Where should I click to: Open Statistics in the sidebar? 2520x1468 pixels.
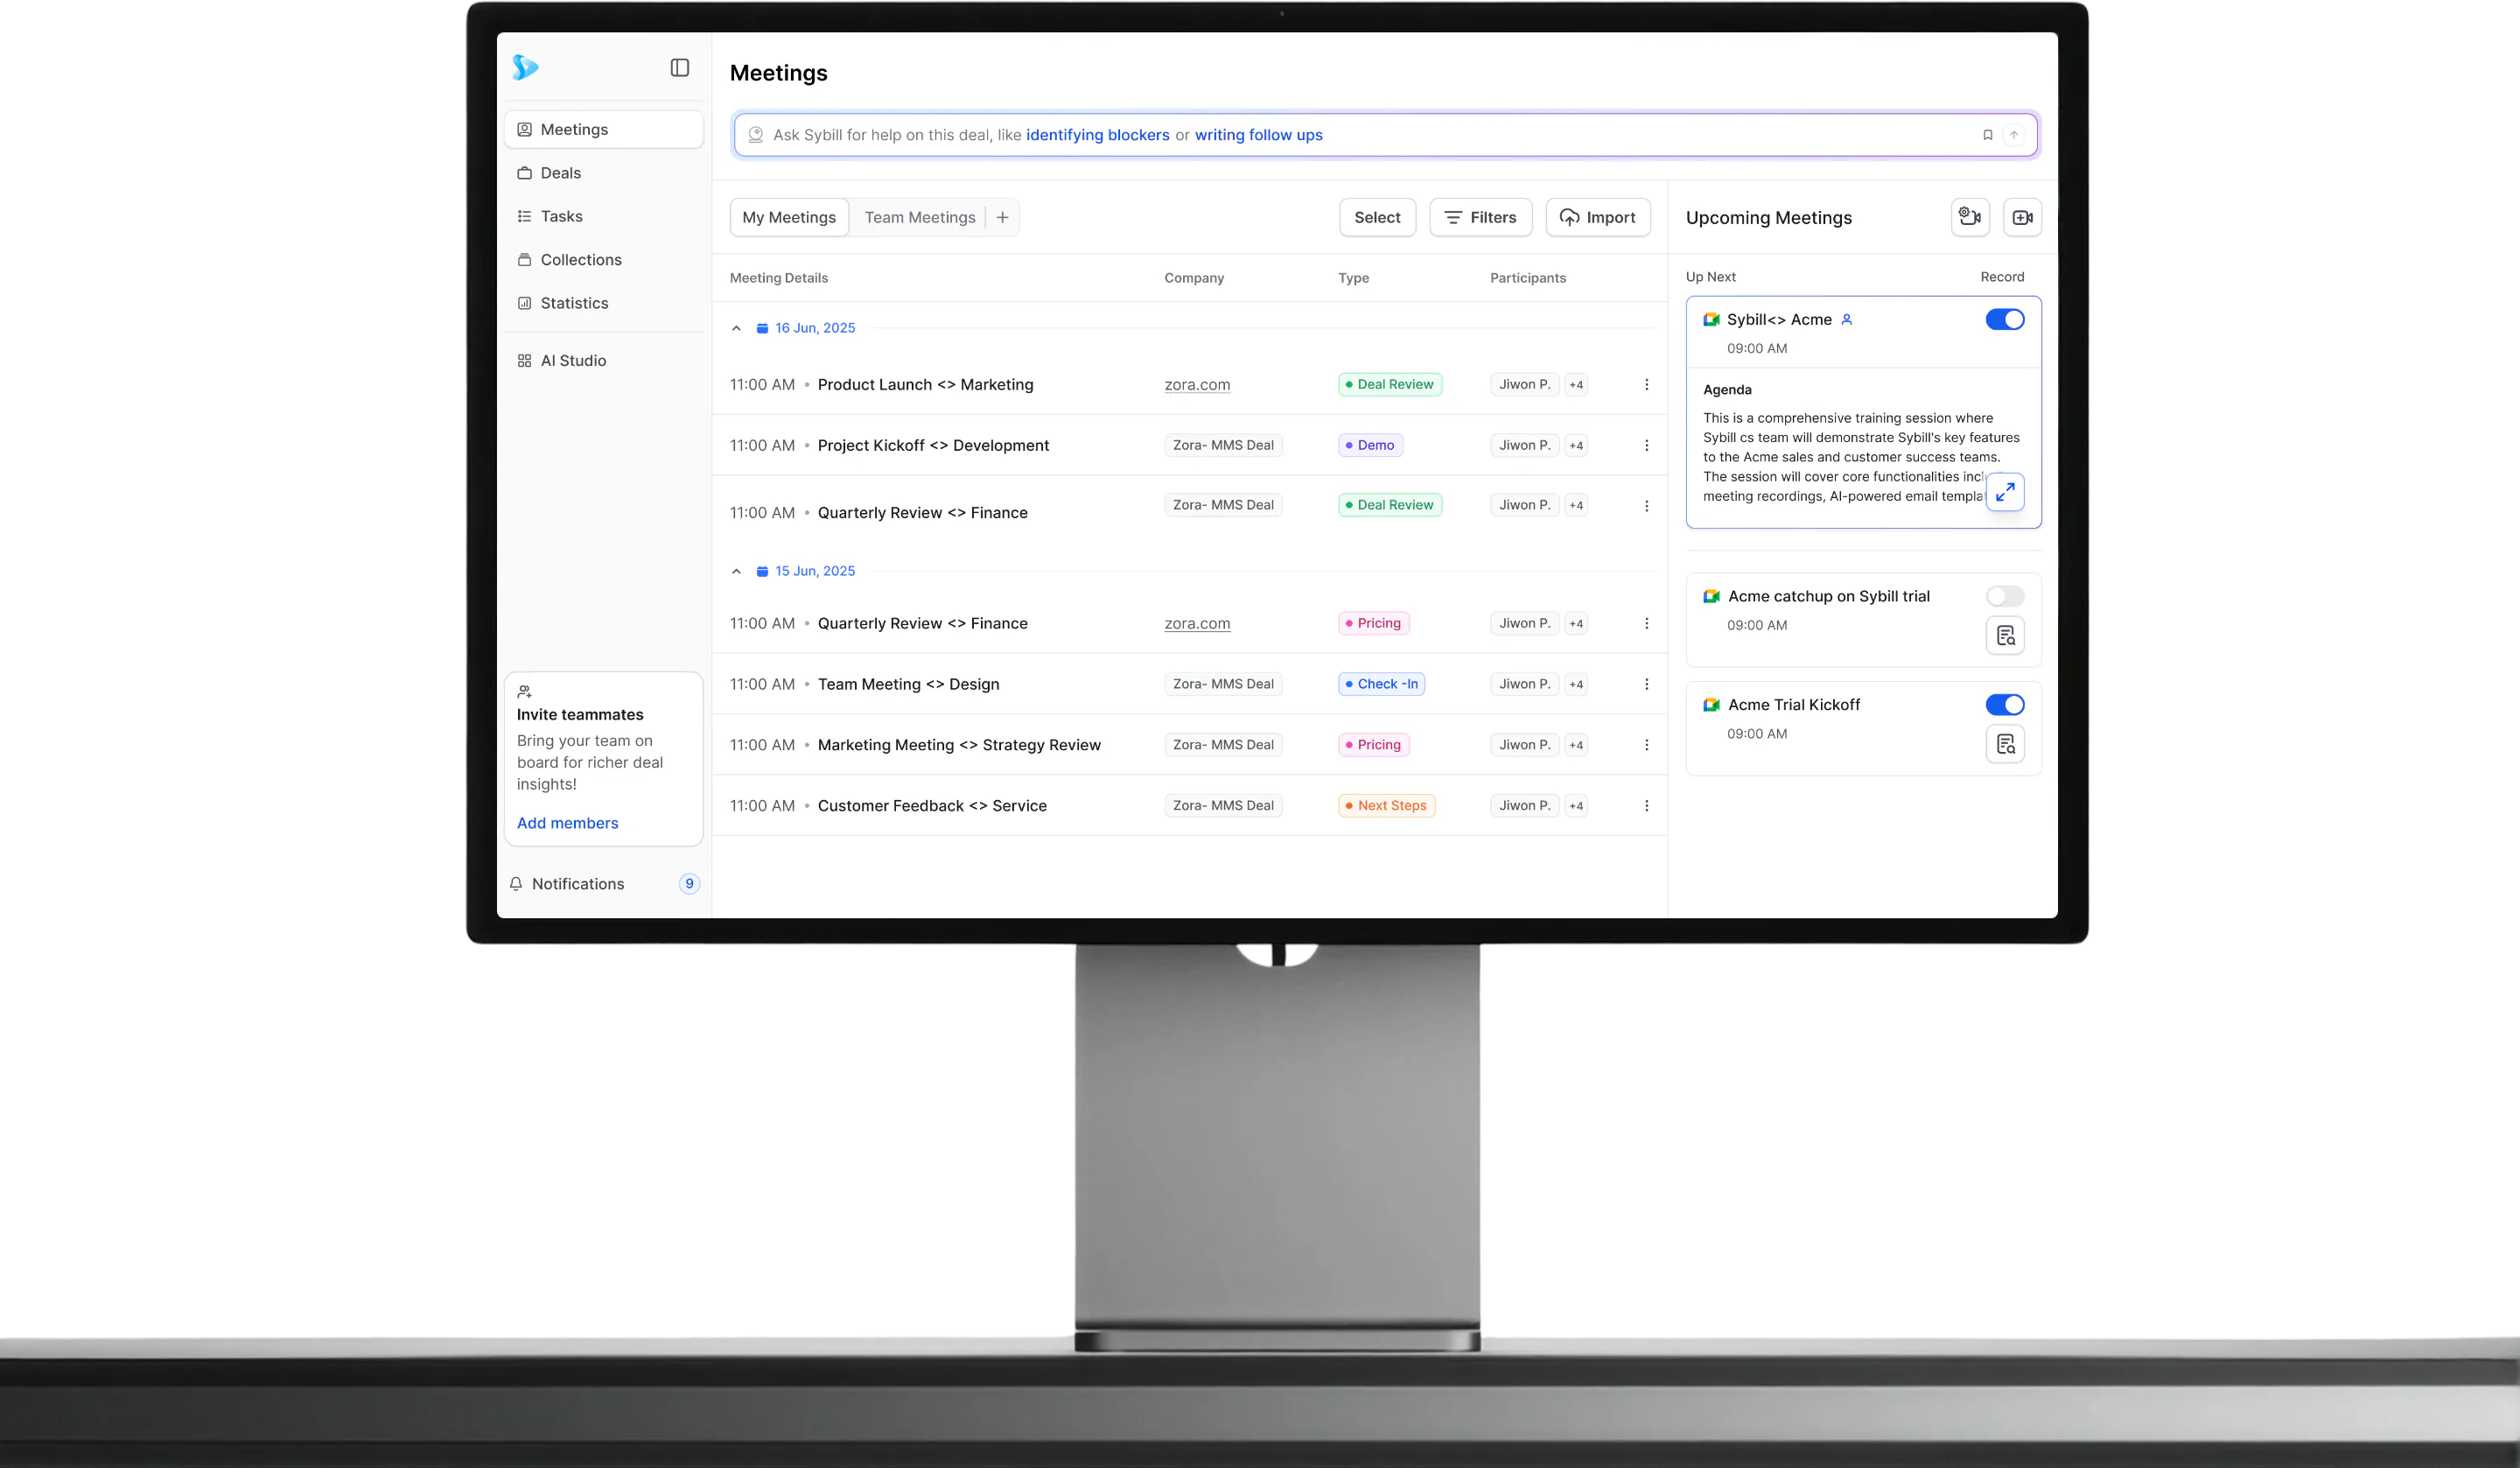point(604,303)
